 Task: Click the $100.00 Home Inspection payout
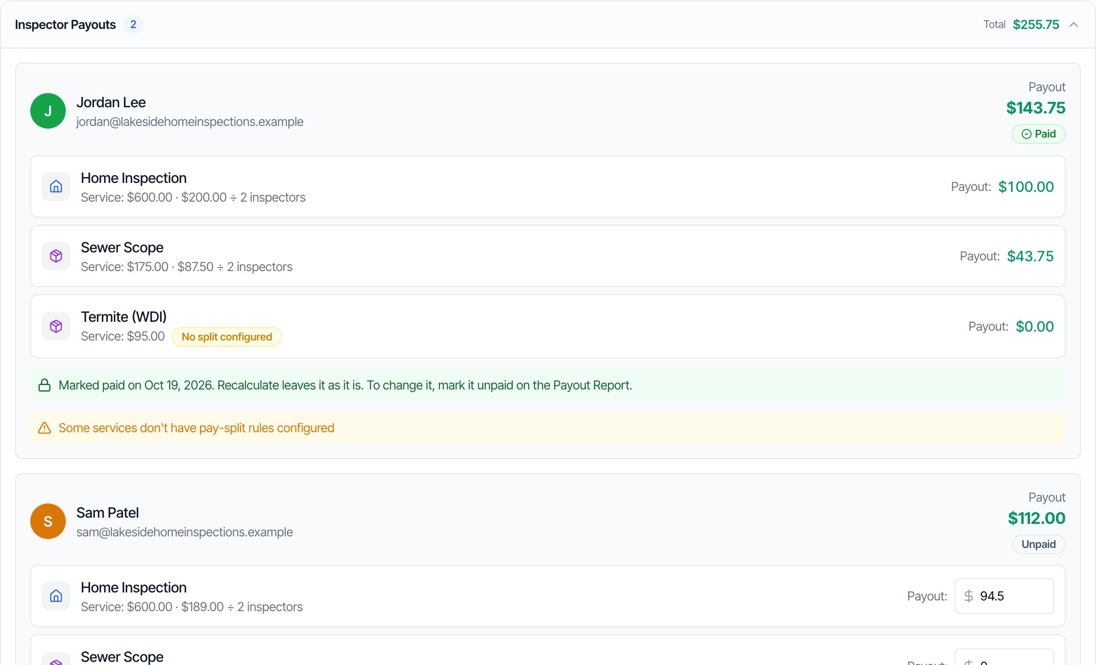(1026, 187)
